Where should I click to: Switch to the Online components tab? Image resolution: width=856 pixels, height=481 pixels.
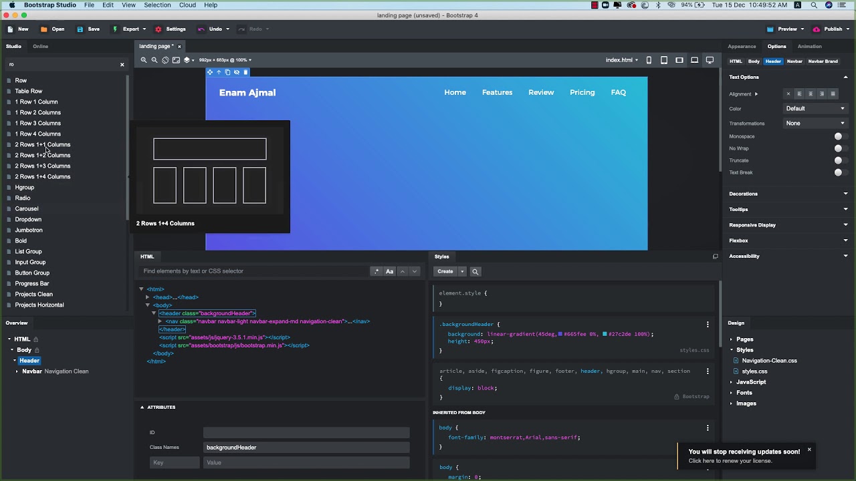coord(40,47)
